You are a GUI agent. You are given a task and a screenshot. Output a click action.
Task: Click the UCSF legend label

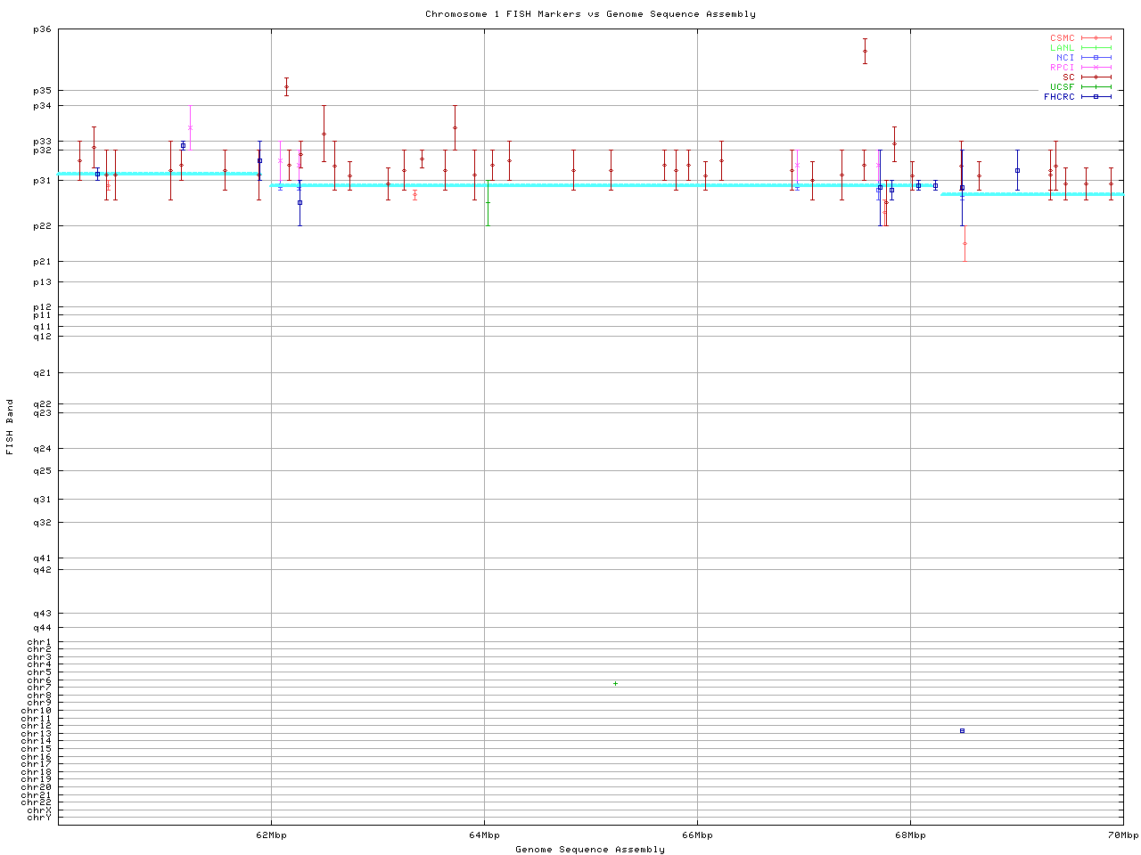pyautogui.click(x=1063, y=86)
